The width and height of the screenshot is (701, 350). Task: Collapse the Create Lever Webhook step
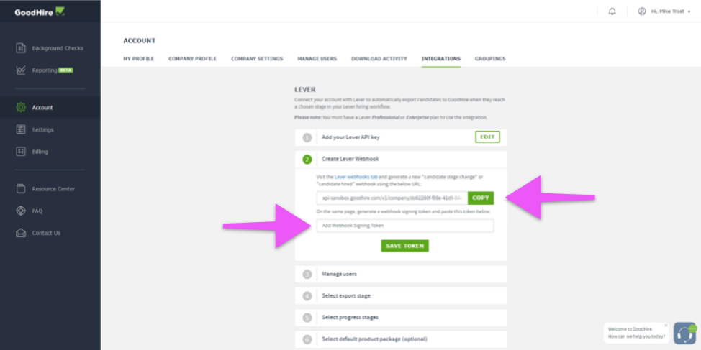[x=401, y=159]
